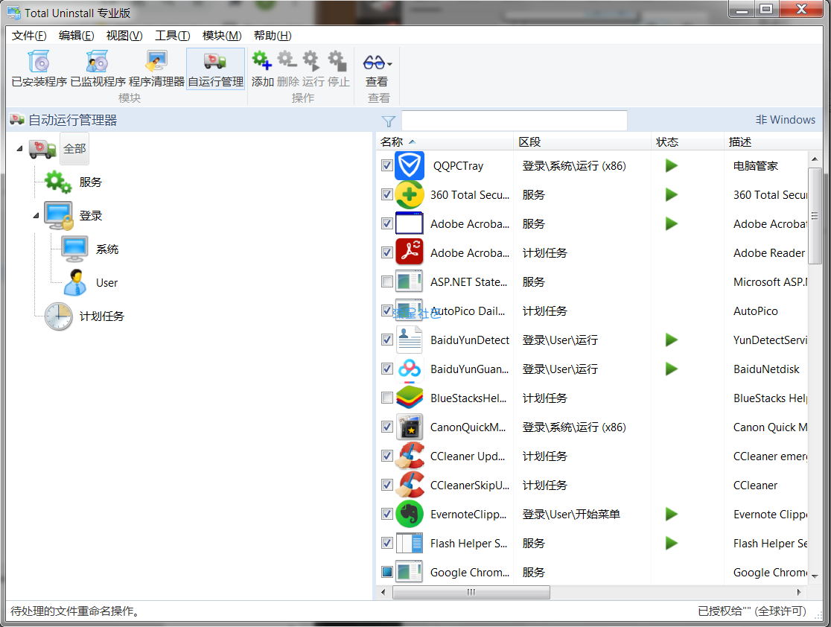
Task: Click the 非 Windows filter link
Action: pyautogui.click(x=786, y=120)
